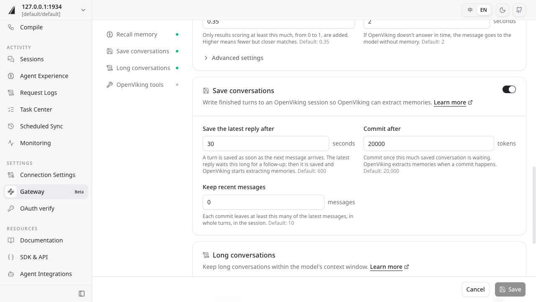
Task: Select the EN language option
Action: pyautogui.click(x=484, y=10)
